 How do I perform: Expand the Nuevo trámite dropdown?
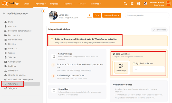(x=112, y=15)
